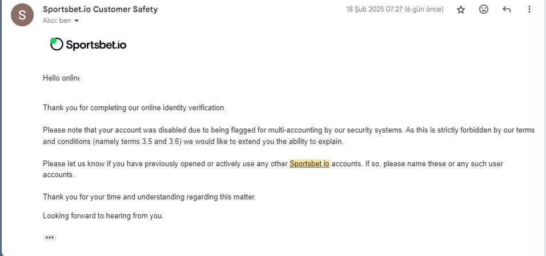This screenshot has height=256, width=546.
Task: Reply to the email using arrow icon
Action: point(507,10)
